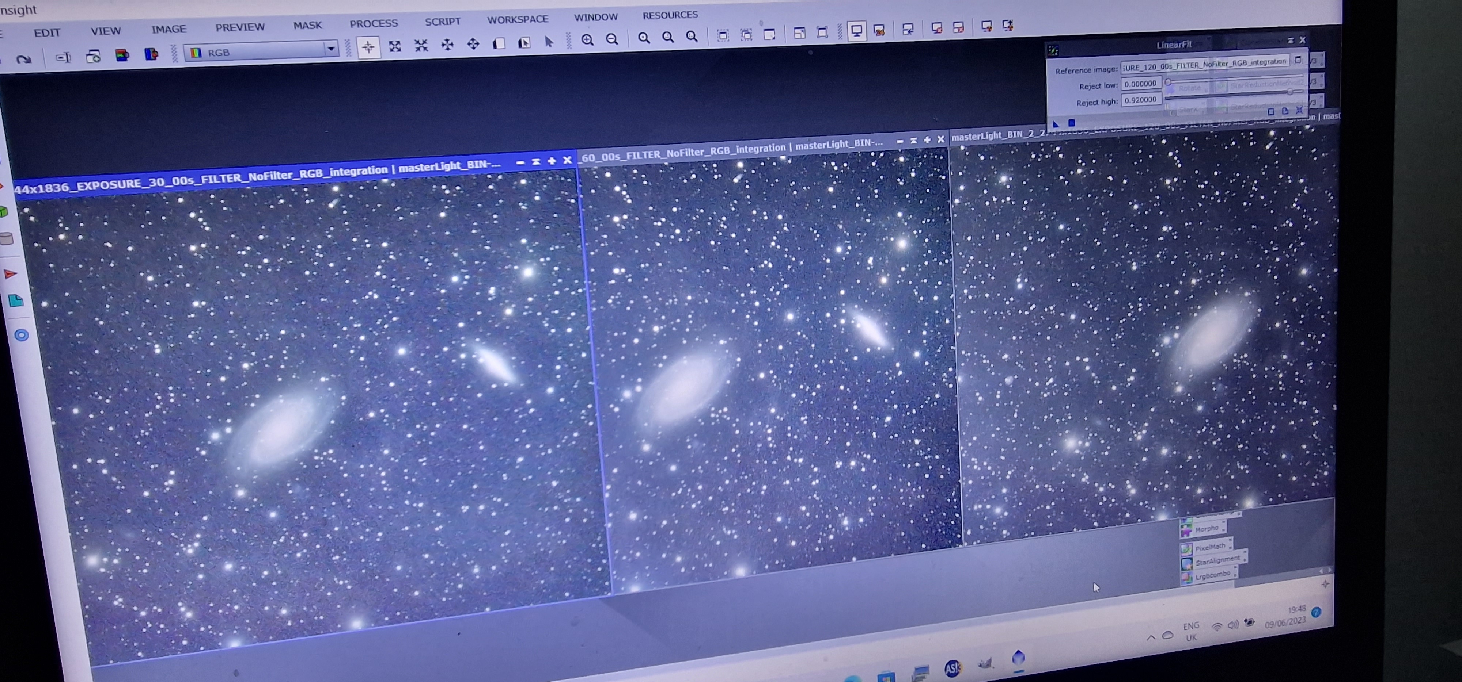Shade the LinearFit process window
The width and height of the screenshot is (1462, 682).
1290,40
